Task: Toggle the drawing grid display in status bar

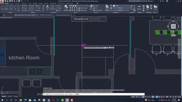Action: click(137, 97)
